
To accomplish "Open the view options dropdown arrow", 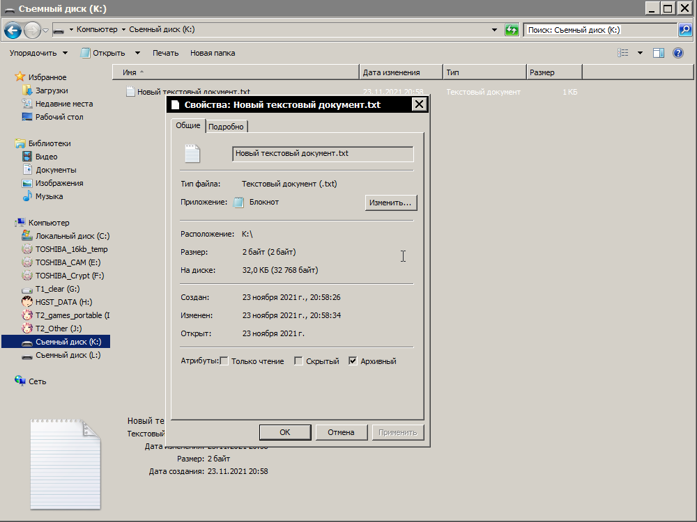I will (x=640, y=53).
